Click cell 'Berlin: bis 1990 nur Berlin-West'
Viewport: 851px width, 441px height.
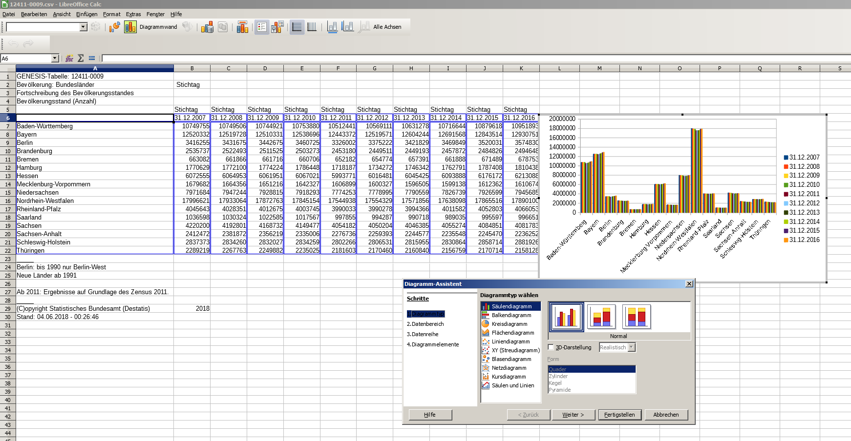pyautogui.click(x=95, y=267)
